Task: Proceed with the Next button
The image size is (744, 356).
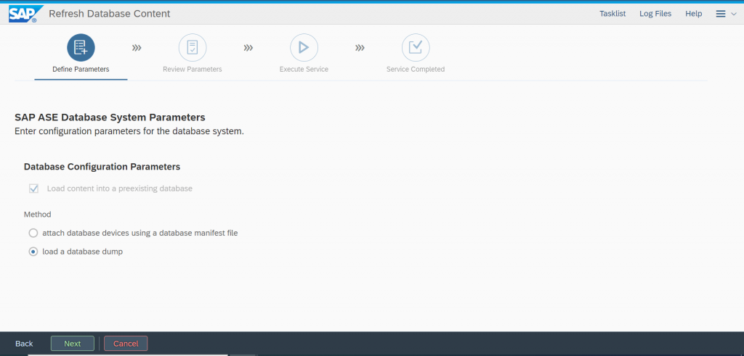Action: click(x=73, y=344)
